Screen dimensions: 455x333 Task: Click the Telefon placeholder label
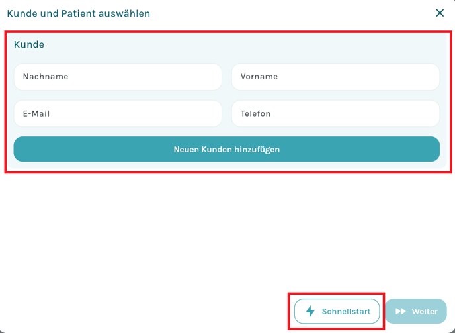255,114
